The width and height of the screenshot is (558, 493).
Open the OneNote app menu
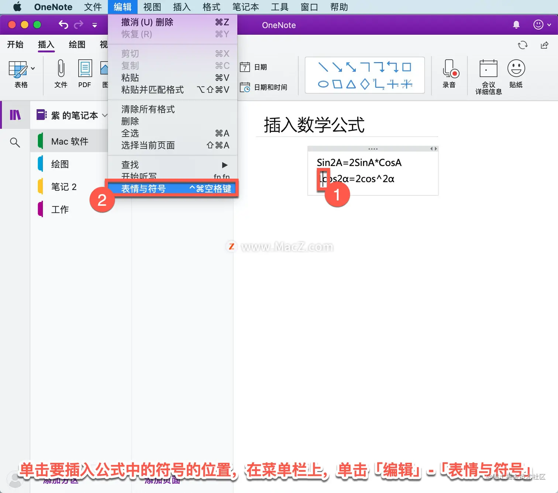click(53, 7)
